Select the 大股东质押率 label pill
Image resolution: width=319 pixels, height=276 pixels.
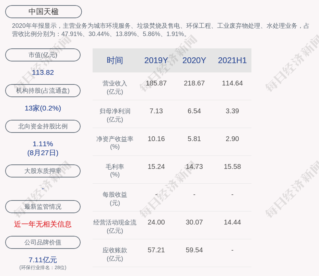[x=43, y=171]
